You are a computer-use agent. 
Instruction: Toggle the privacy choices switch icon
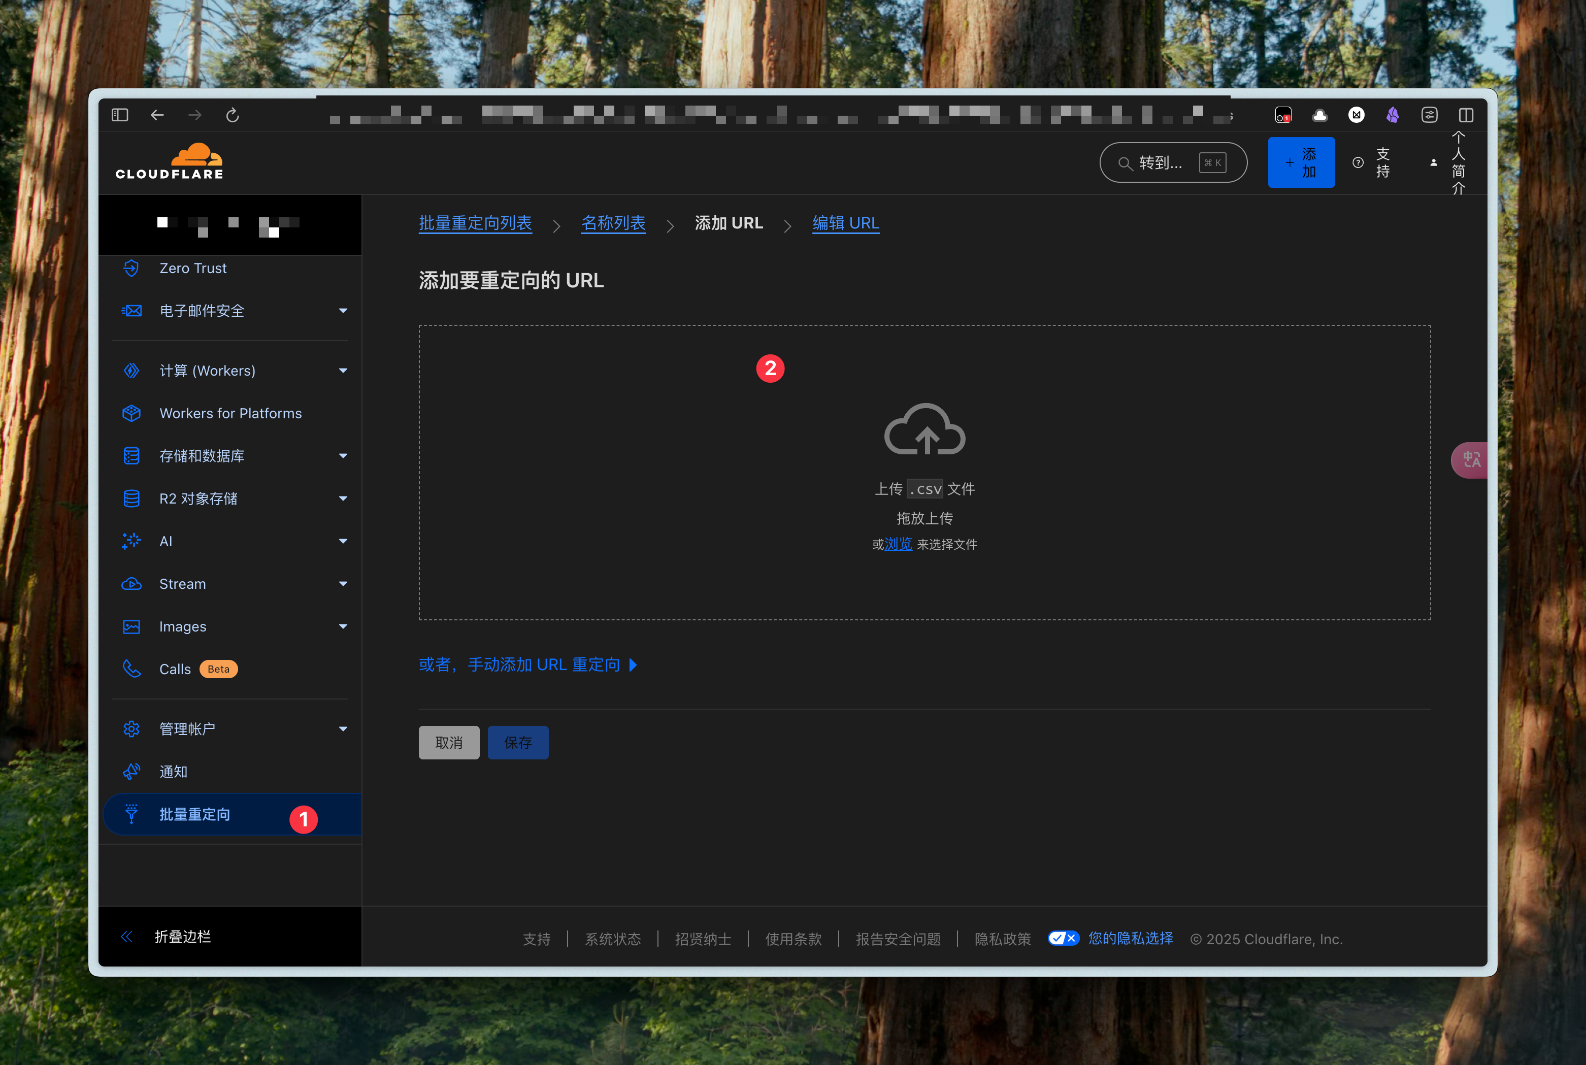click(x=1063, y=938)
